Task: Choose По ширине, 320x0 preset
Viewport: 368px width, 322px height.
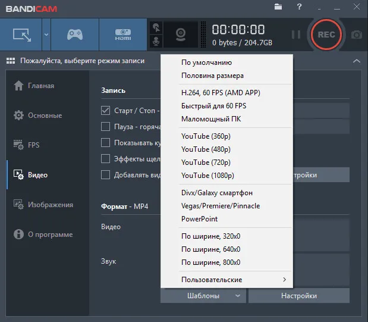Action: click(x=227, y=236)
